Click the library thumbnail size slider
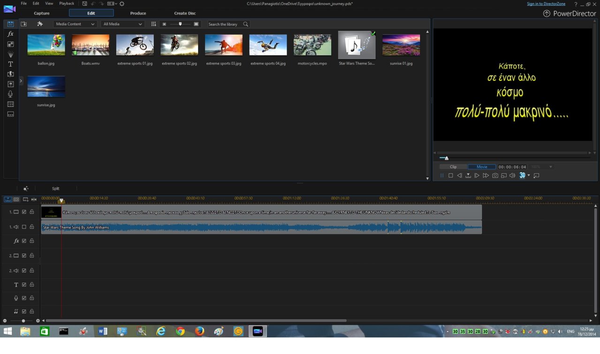This screenshot has height=354, width=600. [x=180, y=24]
